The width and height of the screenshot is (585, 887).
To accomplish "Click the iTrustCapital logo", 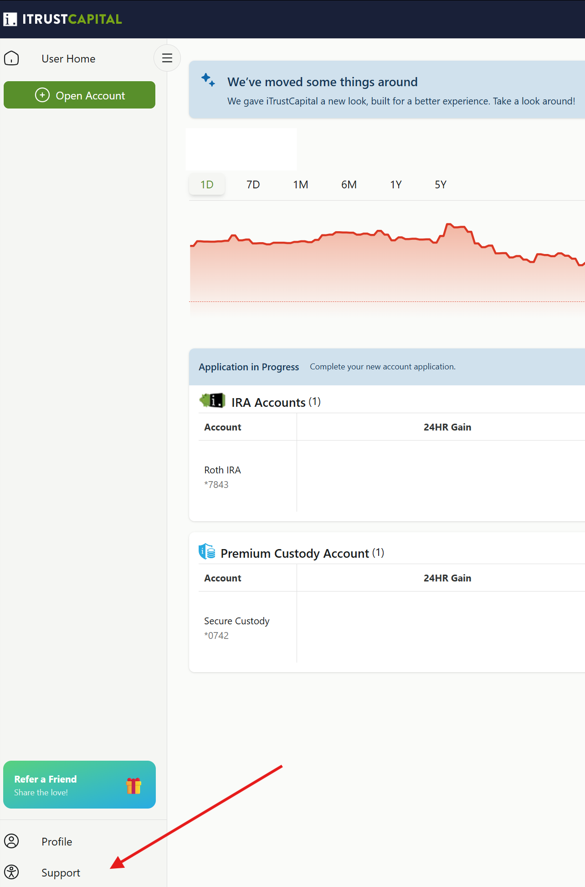I will tap(63, 19).
